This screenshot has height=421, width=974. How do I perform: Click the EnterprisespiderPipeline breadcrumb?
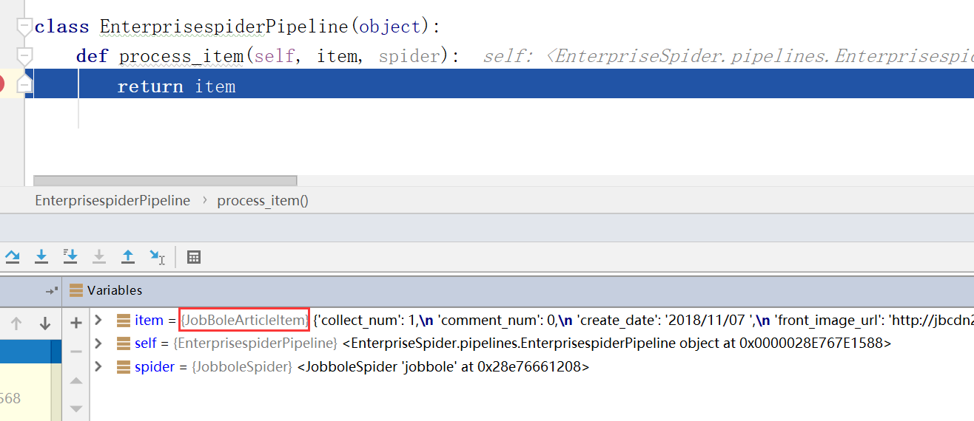112,200
